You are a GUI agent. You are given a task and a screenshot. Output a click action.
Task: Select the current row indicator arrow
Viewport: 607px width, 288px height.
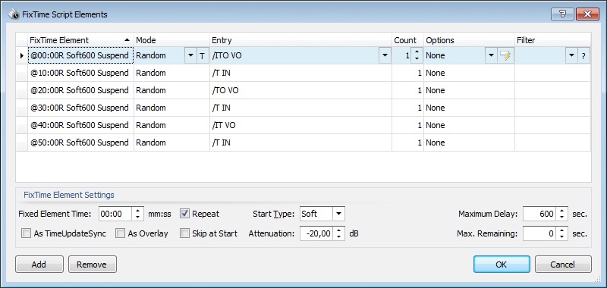(x=22, y=55)
